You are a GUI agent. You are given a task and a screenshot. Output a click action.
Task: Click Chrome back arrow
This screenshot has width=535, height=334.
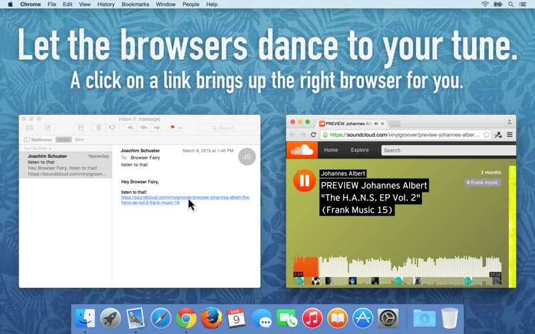[293, 135]
